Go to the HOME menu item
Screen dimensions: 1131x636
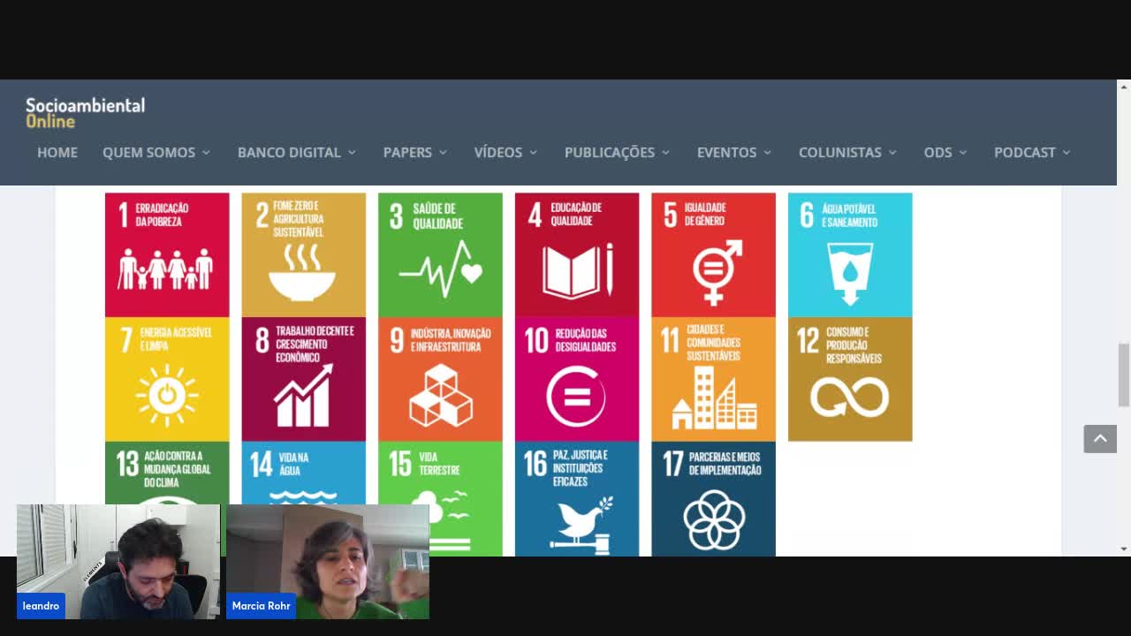pyautogui.click(x=57, y=152)
